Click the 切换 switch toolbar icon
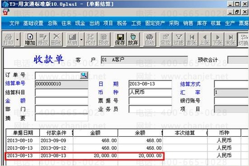Viewport: 249px width, 166px height. coord(243,40)
